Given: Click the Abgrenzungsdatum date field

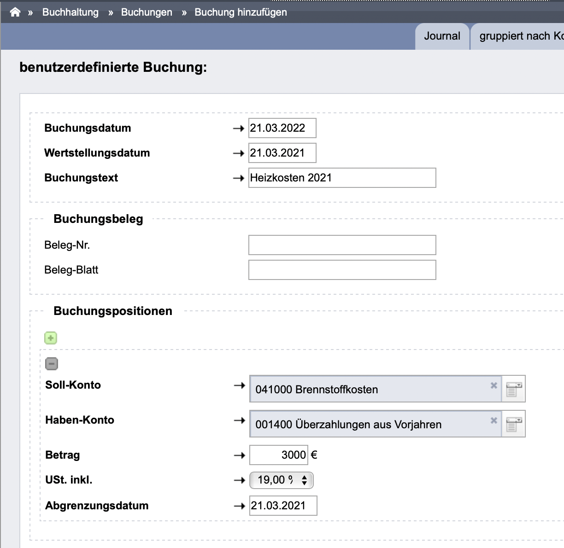Looking at the screenshot, I should (283, 505).
